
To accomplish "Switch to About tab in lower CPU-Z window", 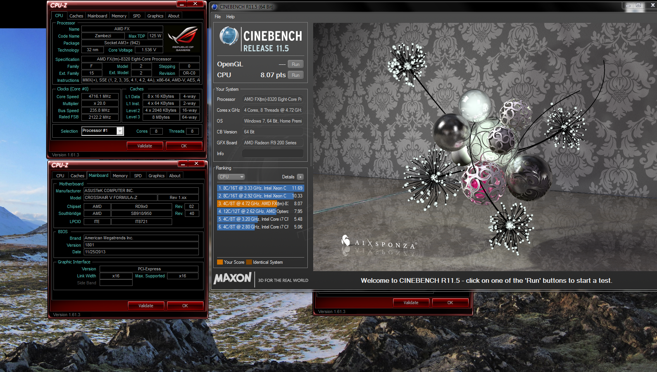I will [175, 176].
